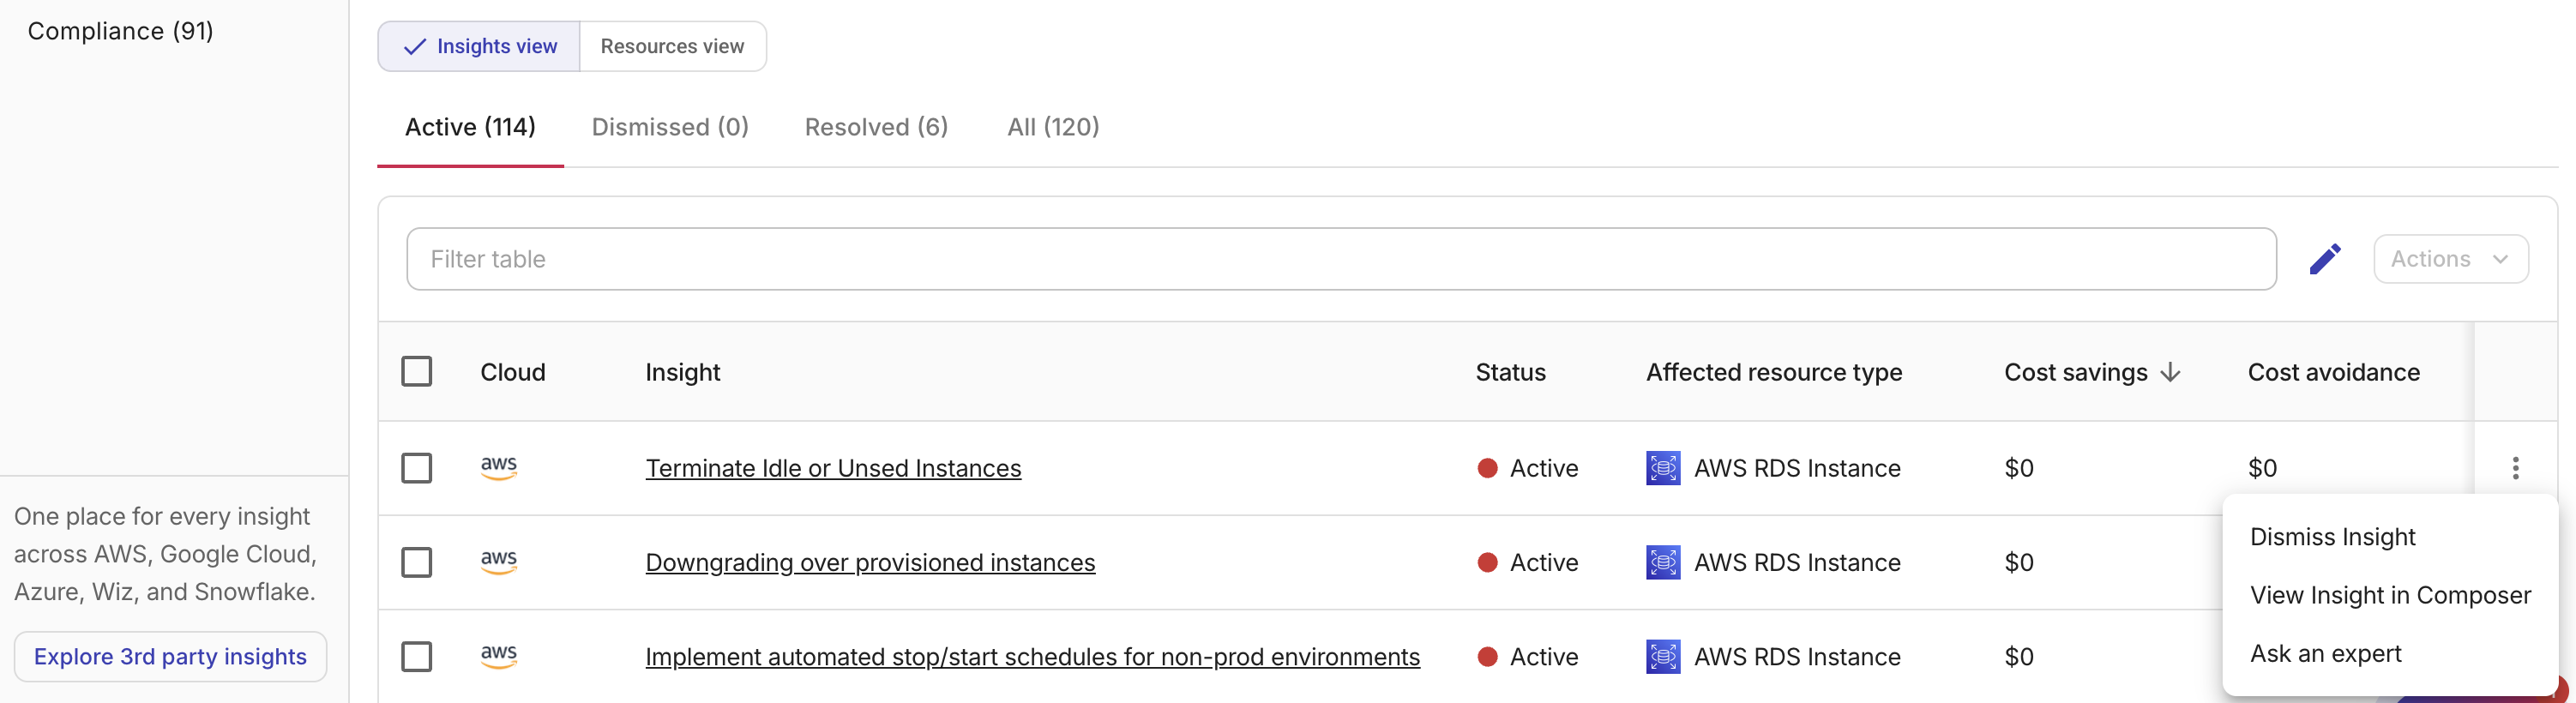The width and height of the screenshot is (2576, 703).
Task: Open Implement automated stop/start schedules insight
Action: 1032,656
